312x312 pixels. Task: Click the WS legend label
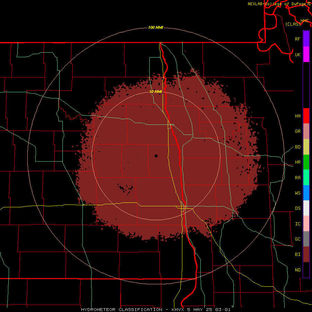297,193
